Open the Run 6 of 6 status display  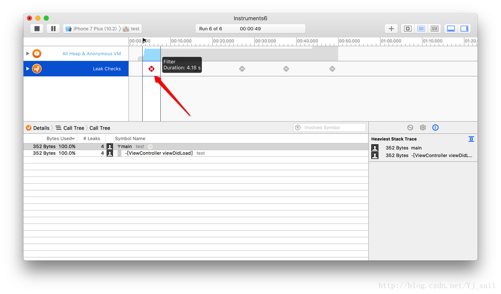[x=250, y=29]
